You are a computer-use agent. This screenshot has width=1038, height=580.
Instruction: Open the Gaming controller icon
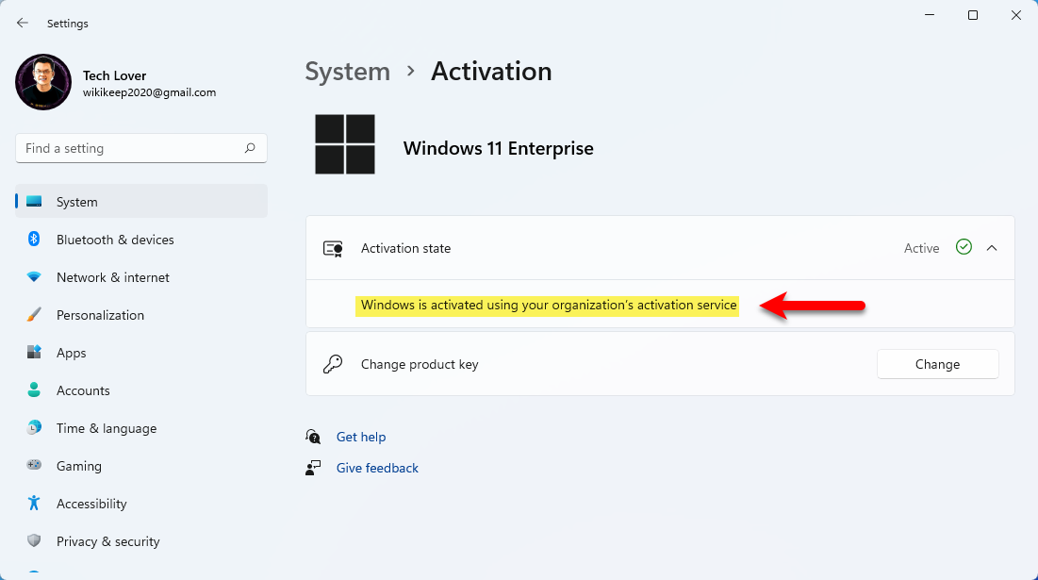point(34,465)
